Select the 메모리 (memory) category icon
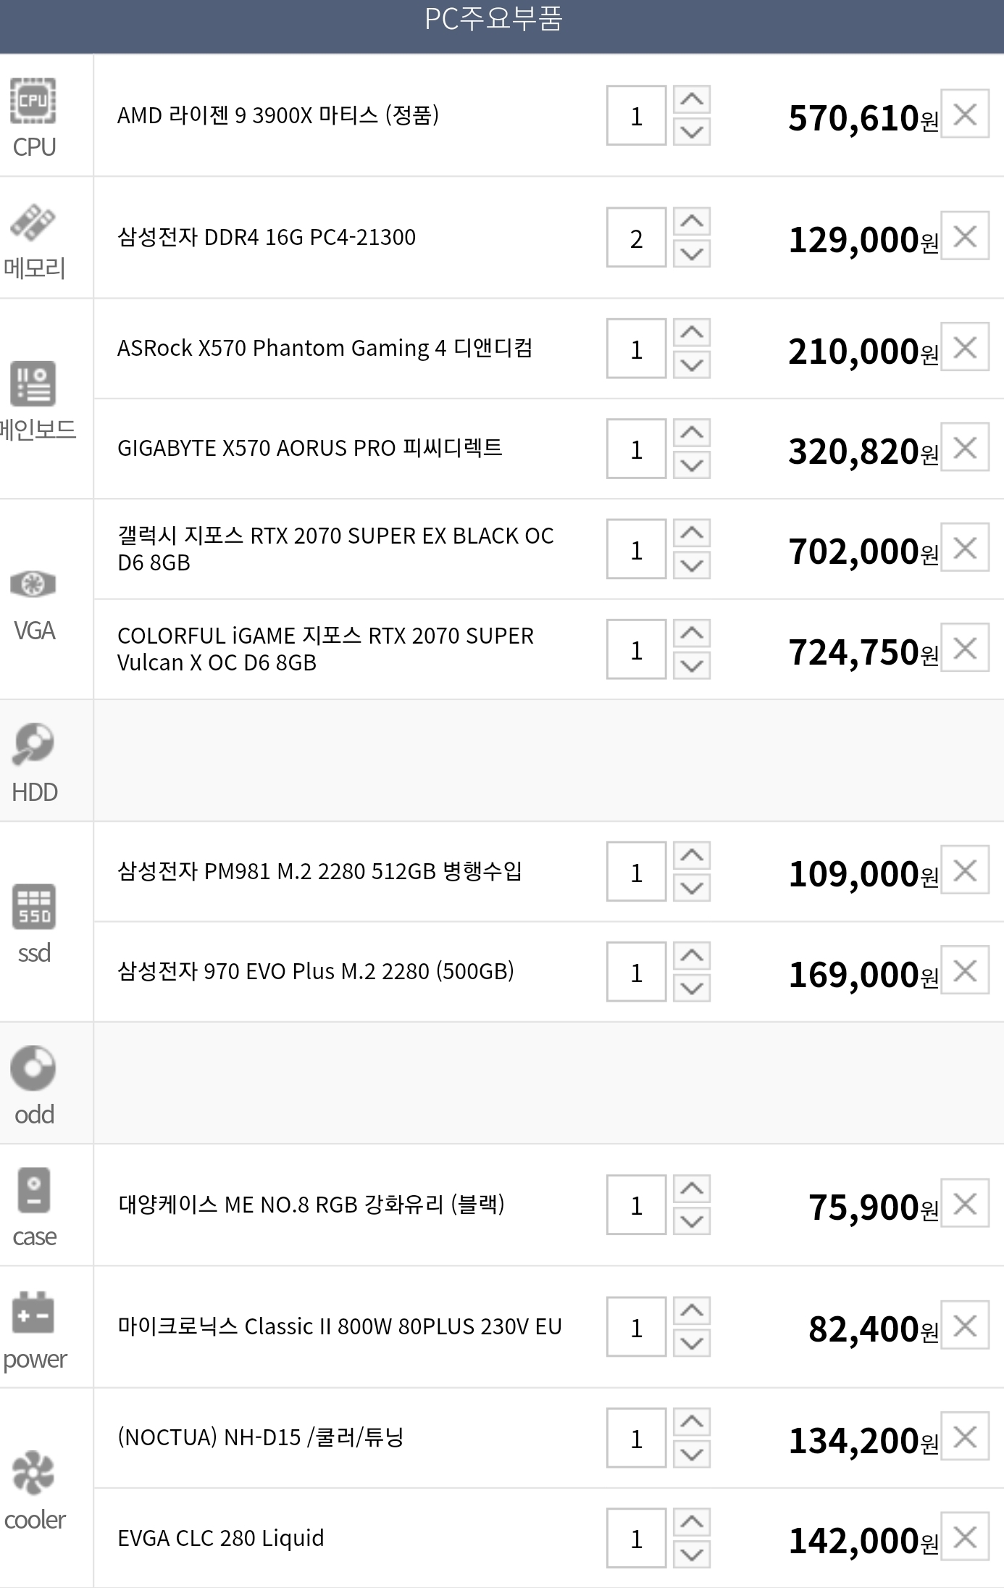 pyautogui.click(x=33, y=223)
